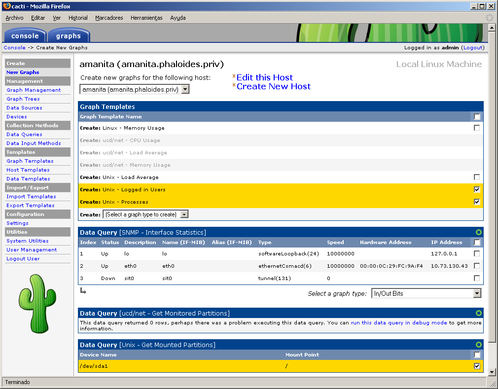This screenshot has height=389, width=498.
Task: Open 'Select a graph type to create' dropdown
Action: pyautogui.click(x=145, y=214)
